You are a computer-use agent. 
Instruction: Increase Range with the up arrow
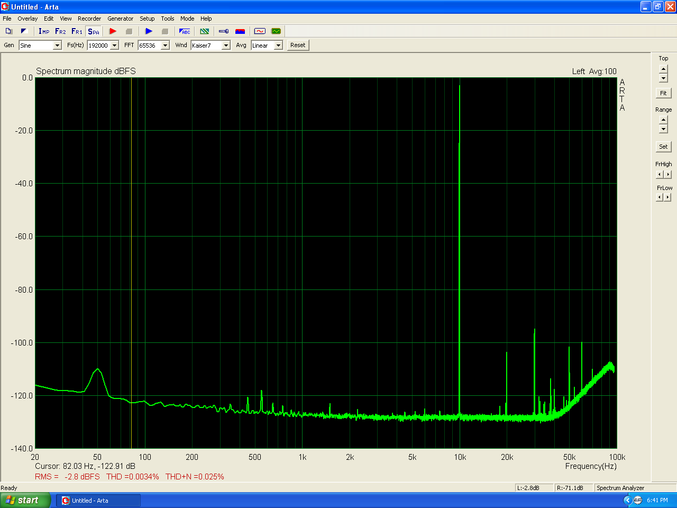pos(663,120)
